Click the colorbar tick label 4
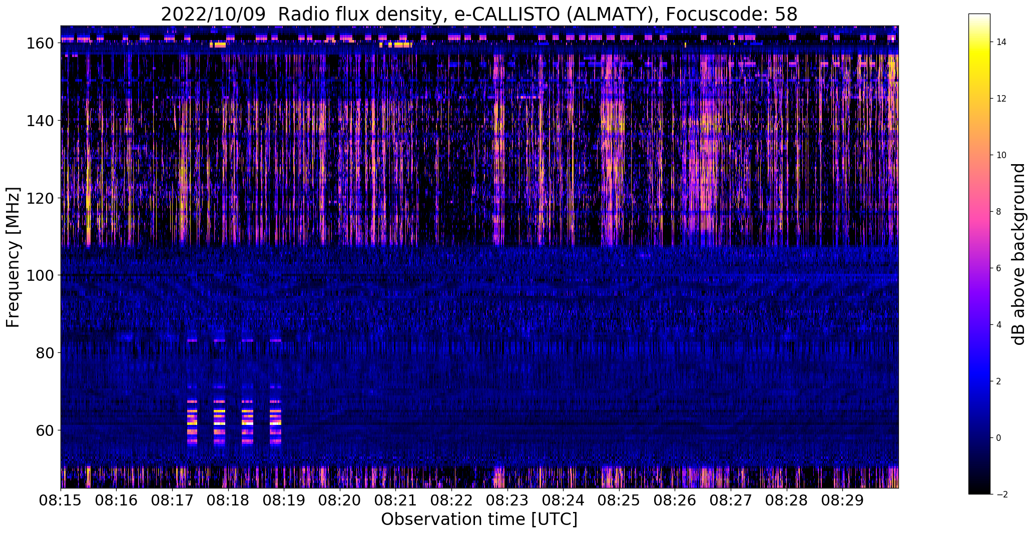The width and height of the screenshot is (1034, 534). click(999, 325)
